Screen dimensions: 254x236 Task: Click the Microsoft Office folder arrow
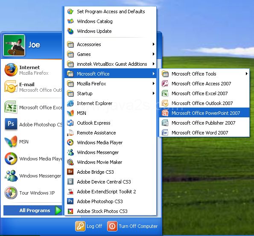click(153, 74)
